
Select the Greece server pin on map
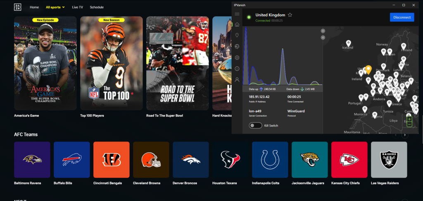pyautogui.click(x=389, y=103)
